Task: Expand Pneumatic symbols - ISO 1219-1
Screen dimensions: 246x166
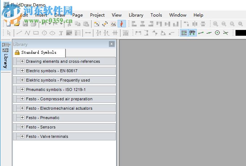Action: pyautogui.click(x=22, y=89)
